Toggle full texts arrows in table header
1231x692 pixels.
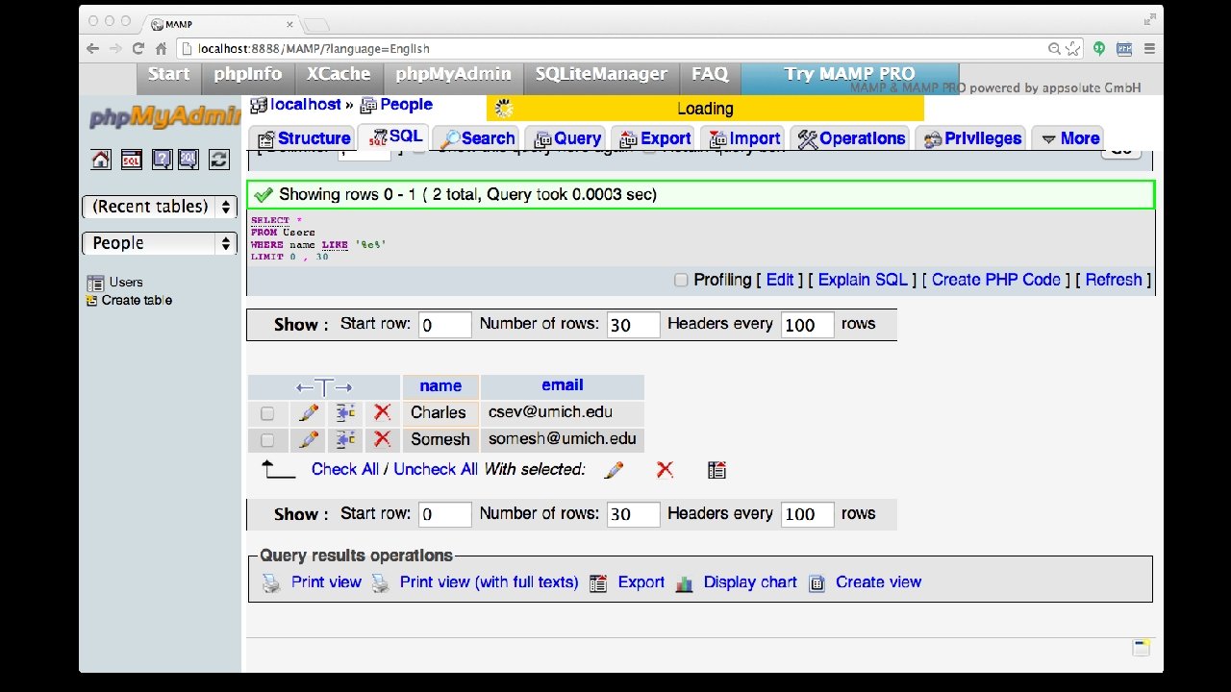(x=324, y=387)
